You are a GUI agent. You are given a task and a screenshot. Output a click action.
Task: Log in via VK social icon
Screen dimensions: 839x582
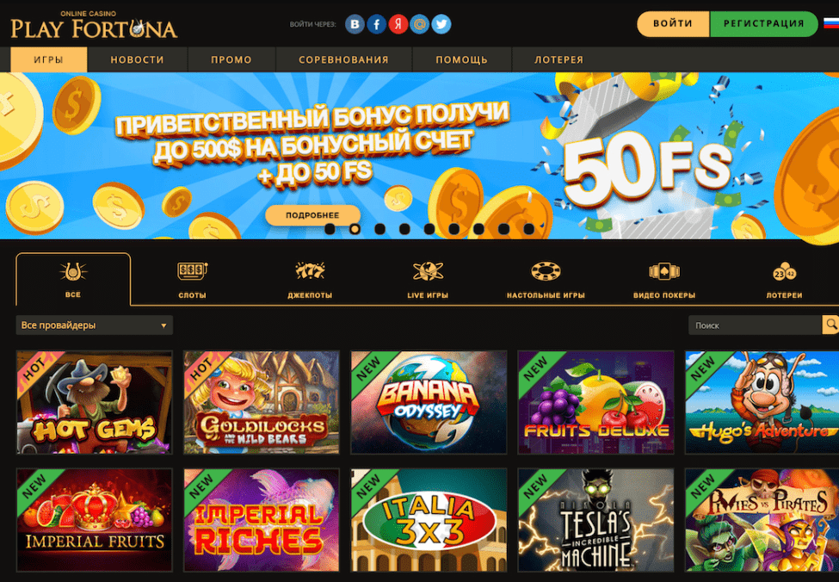coord(355,24)
